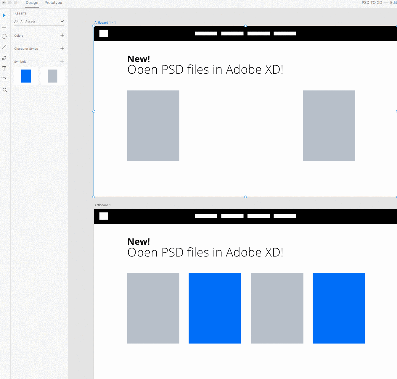Select the gray symbol thumbnail in Assets

(52, 76)
